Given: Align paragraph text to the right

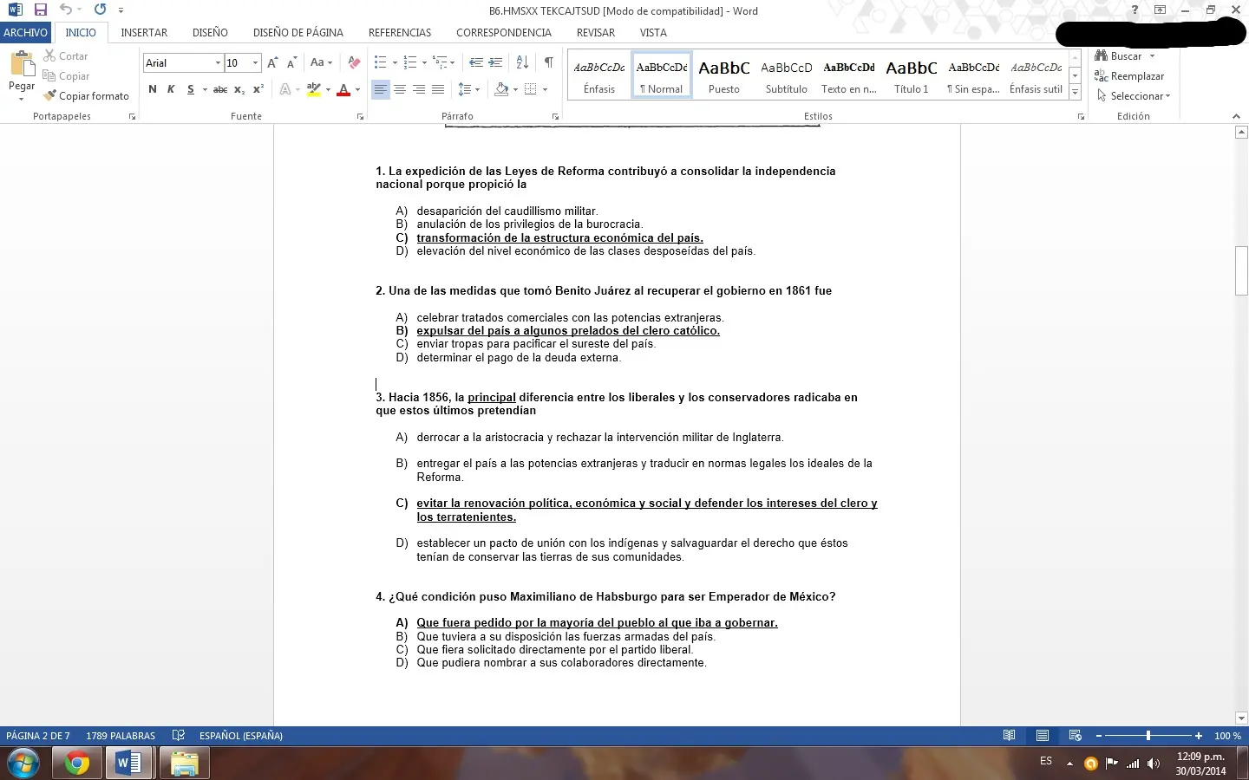Looking at the screenshot, I should (x=419, y=89).
